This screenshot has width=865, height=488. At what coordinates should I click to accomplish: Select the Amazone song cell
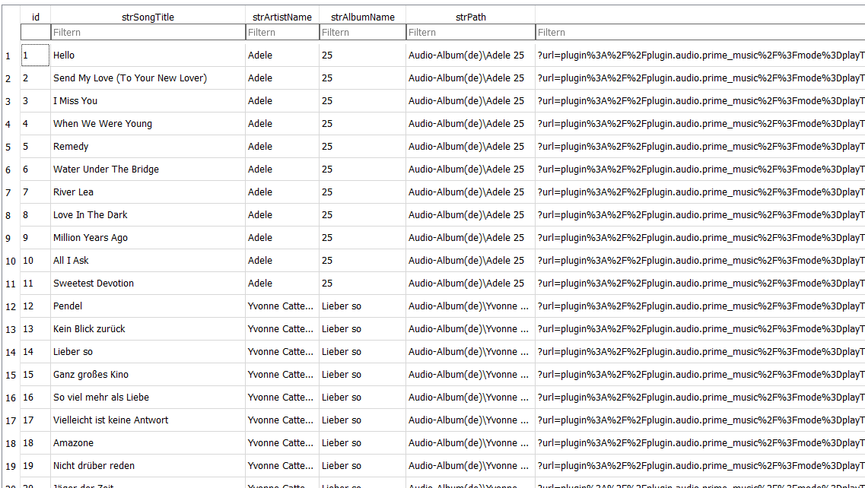click(x=148, y=443)
